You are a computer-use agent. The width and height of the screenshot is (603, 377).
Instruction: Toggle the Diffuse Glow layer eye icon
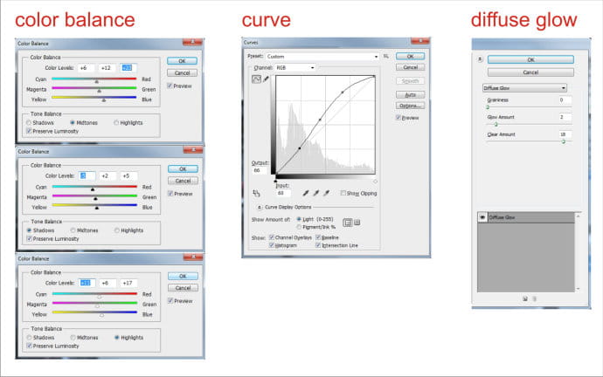pyautogui.click(x=481, y=216)
